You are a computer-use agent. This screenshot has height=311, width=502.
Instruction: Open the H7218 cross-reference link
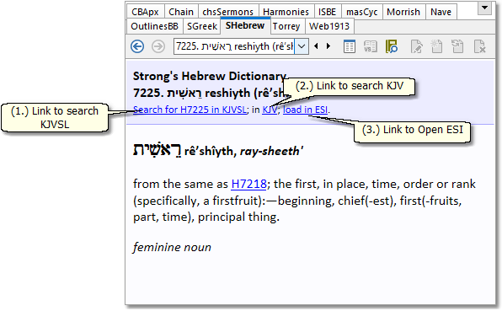[248, 184]
